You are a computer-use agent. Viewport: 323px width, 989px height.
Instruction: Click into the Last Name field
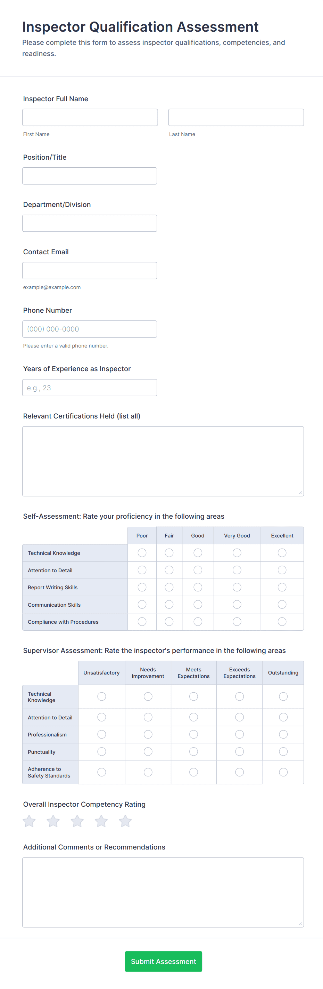pos(236,118)
